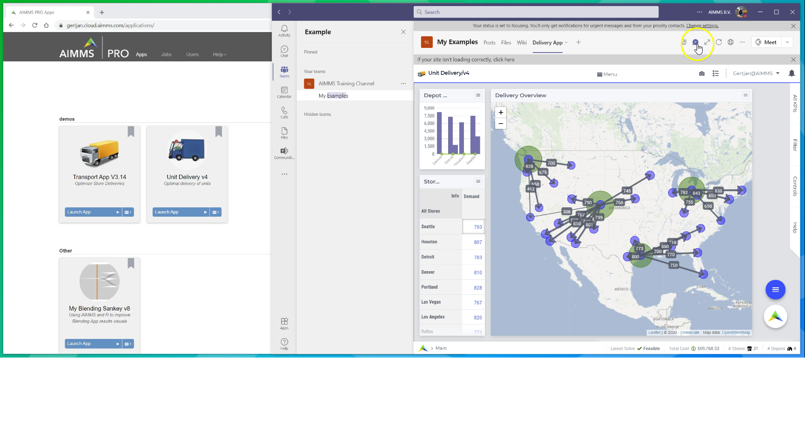The image size is (805, 438).
Task: Open the Jobs page in AIMMS PRO
Action: [166, 54]
